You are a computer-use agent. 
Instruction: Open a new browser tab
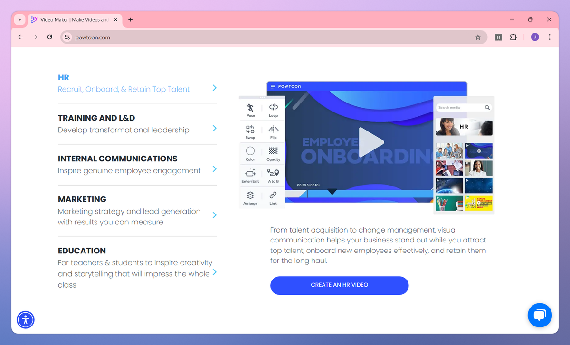[131, 19]
